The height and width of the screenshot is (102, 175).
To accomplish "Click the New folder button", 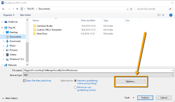I will [x=26, y=15].
